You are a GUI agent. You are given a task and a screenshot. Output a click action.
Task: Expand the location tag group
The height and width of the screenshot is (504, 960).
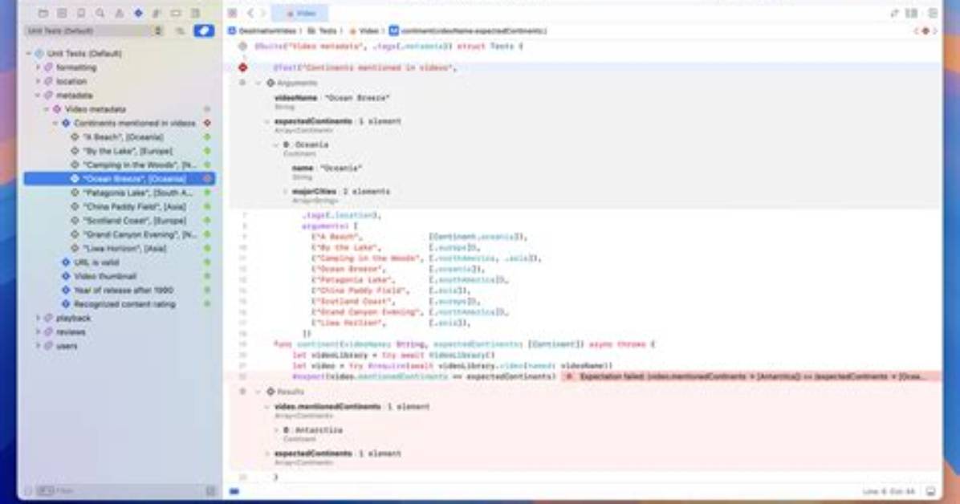38,81
